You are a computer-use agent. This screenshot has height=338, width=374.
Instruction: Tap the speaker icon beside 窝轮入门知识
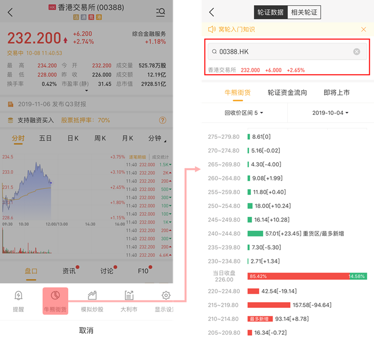point(212,29)
